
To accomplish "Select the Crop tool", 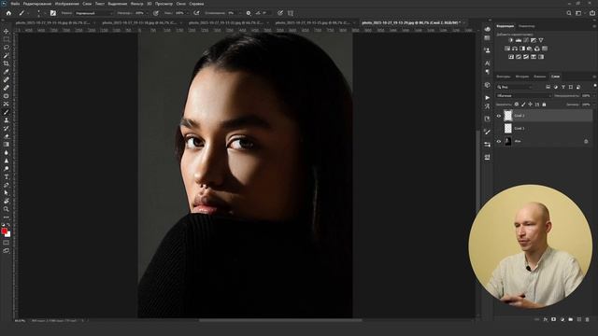I will click(7, 63).
